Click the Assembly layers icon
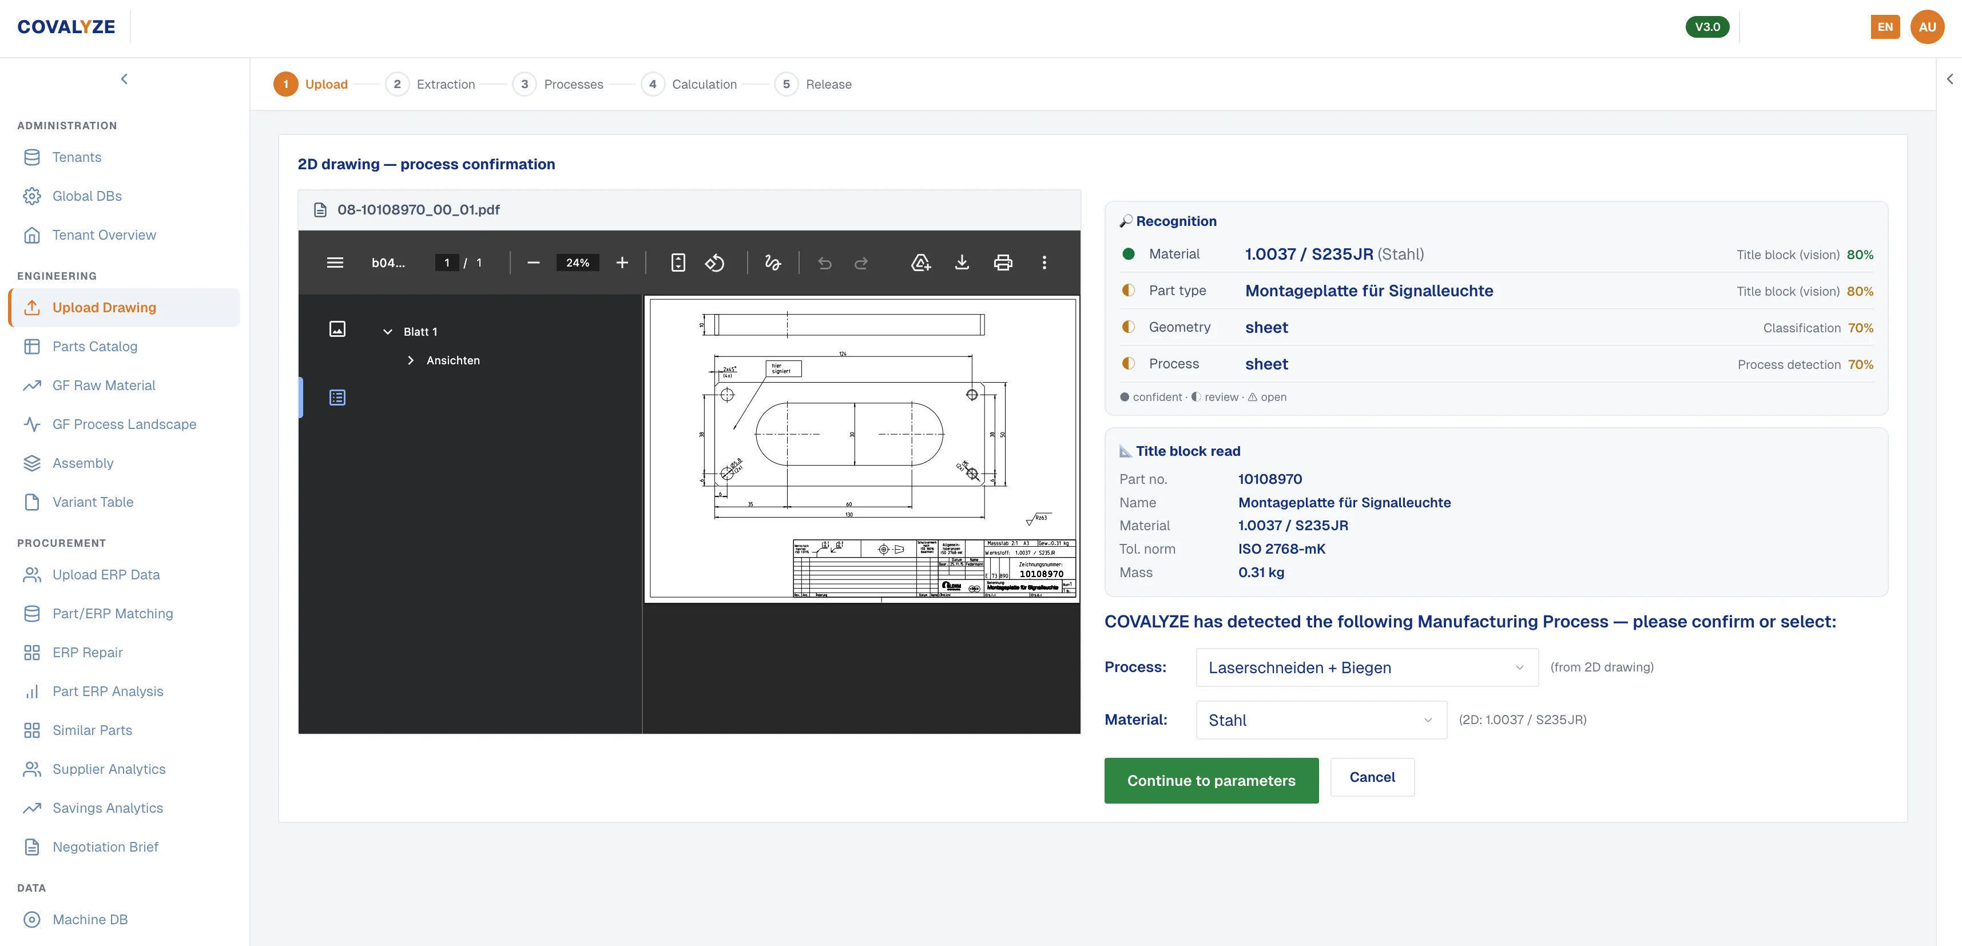 [x=32, y=463]
